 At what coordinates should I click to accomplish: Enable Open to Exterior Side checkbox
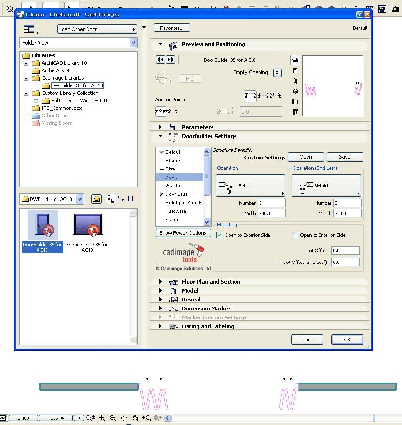click(219, 235)
